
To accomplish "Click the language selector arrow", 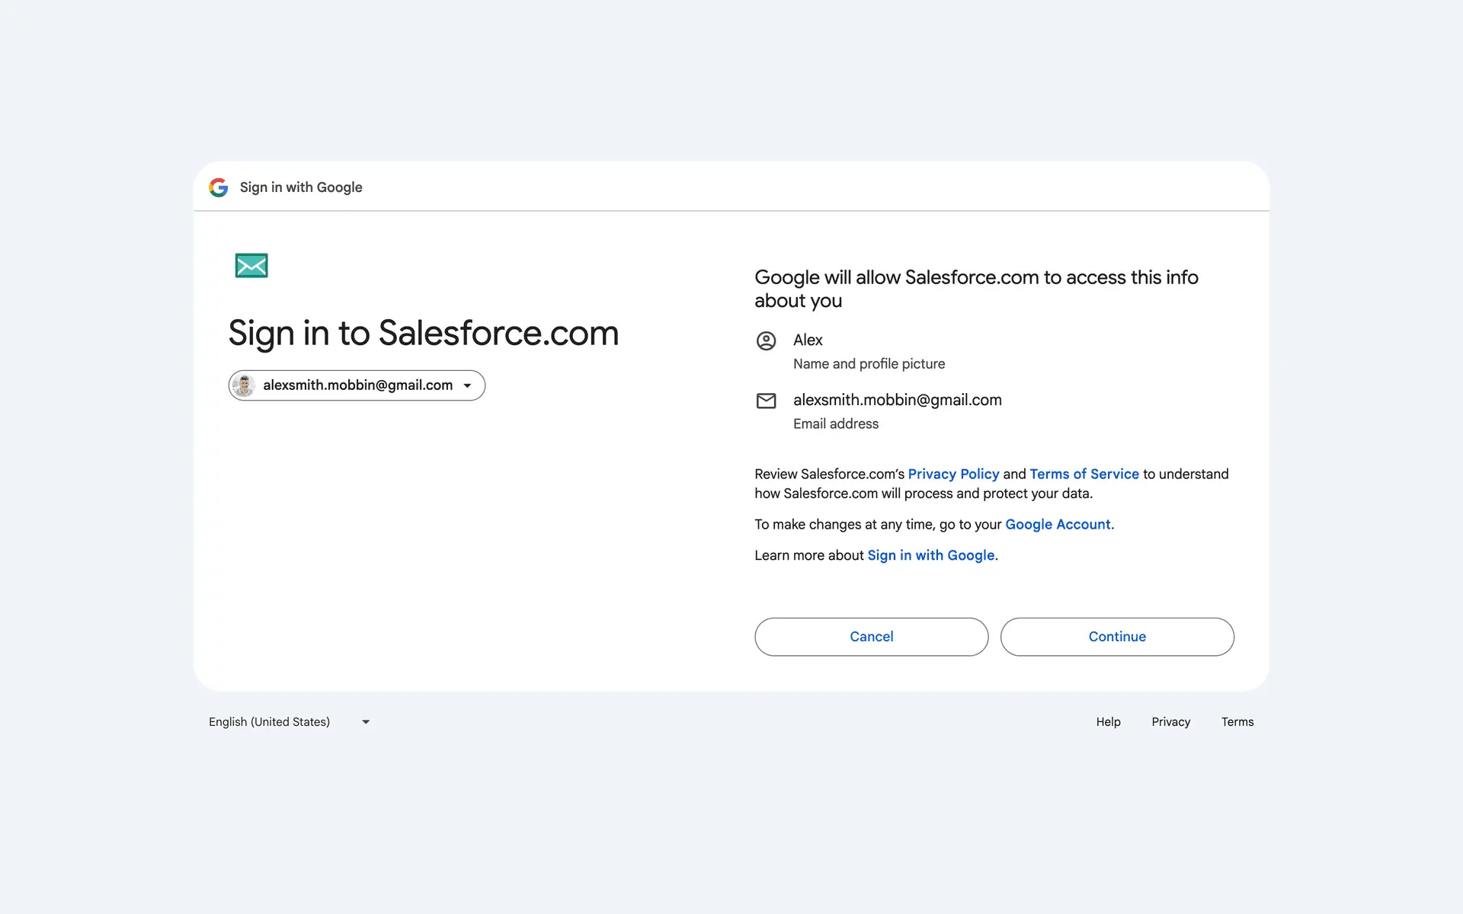I will 366,722.
